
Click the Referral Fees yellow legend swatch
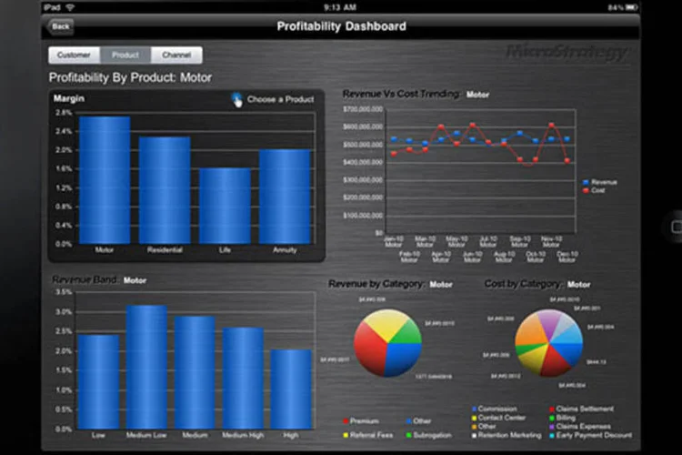[346, 435]
